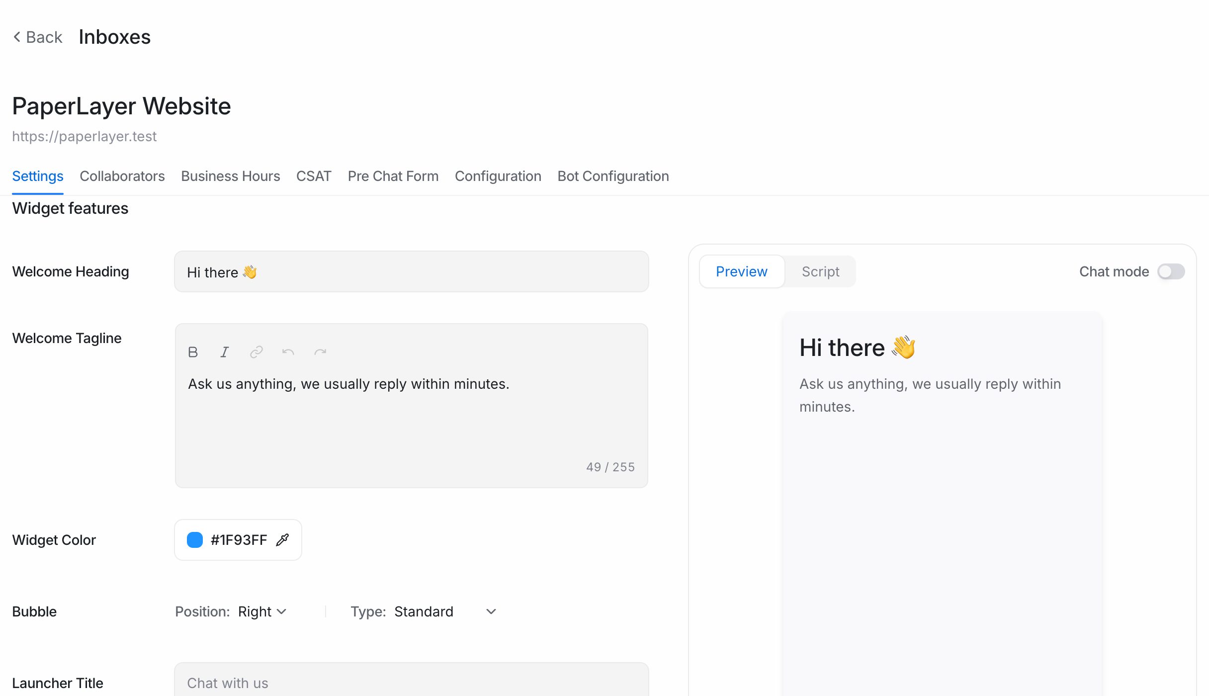Screen dimensions: 1209x696
Task: Focus the Welcome Heading input field
Action: tap(412, 271)
